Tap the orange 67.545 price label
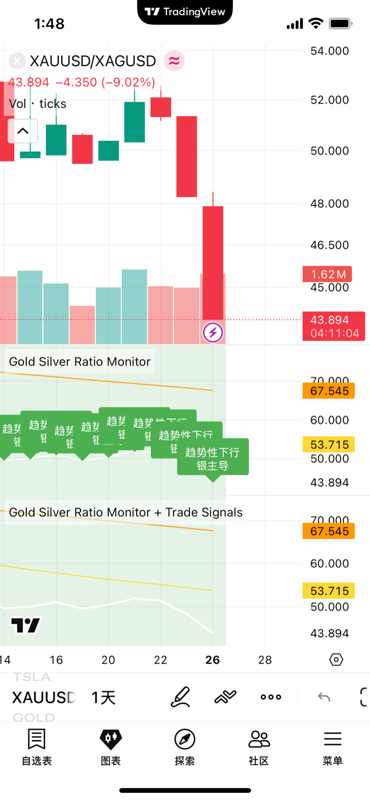Viewport: 370px width, 801px height. (329, 391)
